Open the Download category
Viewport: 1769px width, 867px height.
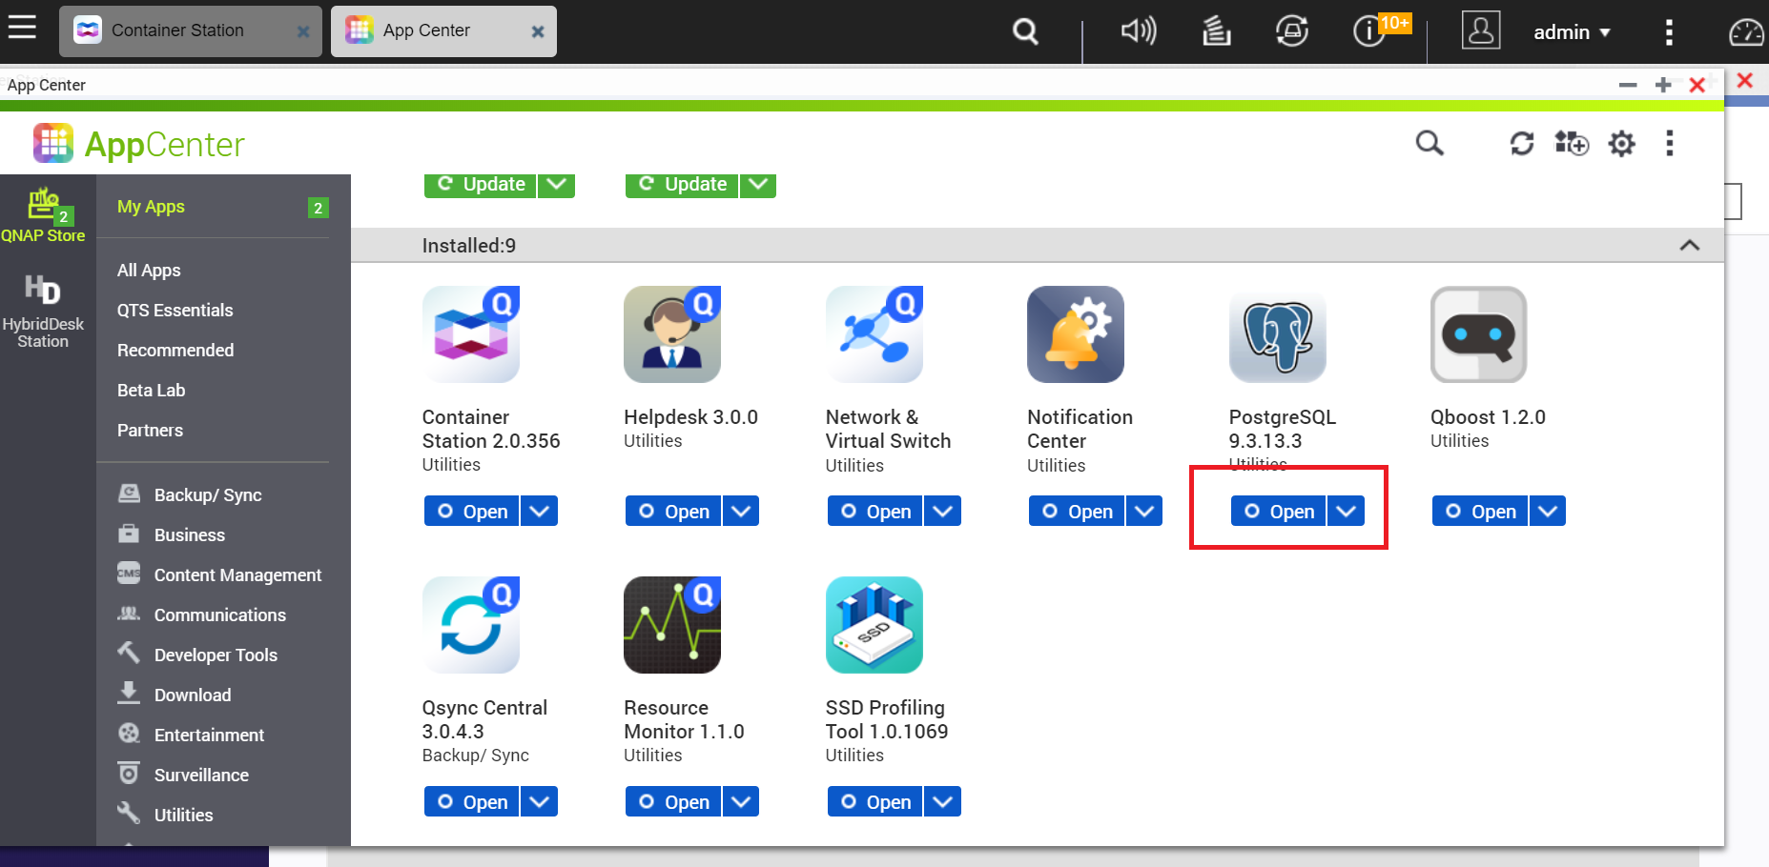(x=193, y=696)
